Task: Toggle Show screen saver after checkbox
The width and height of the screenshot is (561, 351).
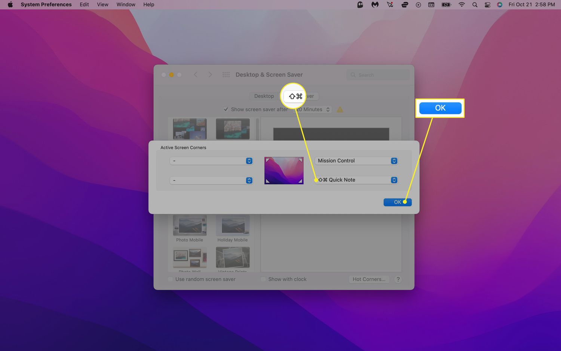Action: [x=226, y=109]
